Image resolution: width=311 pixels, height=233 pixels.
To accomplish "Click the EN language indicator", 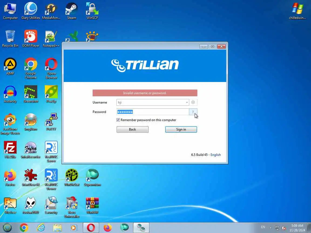I will (263, 227).
